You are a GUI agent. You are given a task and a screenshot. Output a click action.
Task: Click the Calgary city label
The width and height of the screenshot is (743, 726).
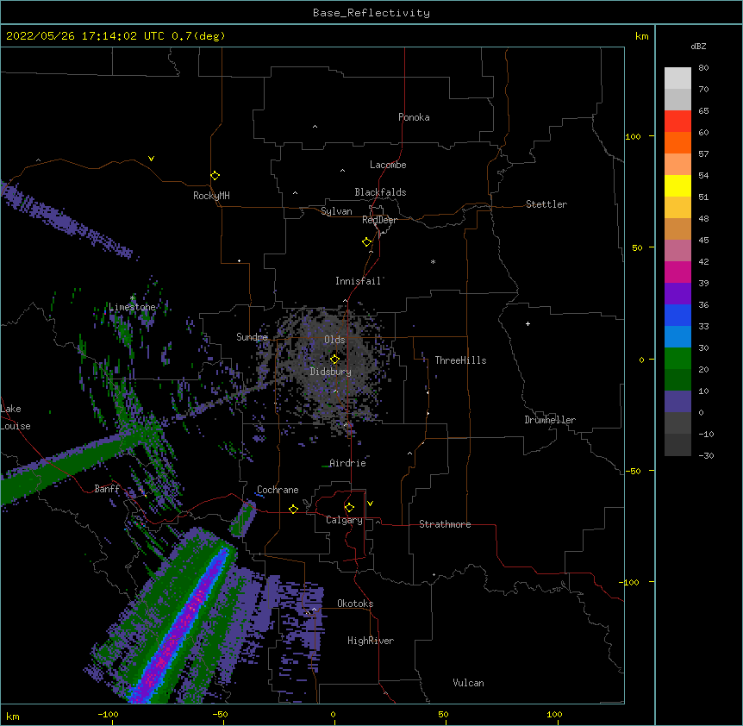[x=344, y=520]
